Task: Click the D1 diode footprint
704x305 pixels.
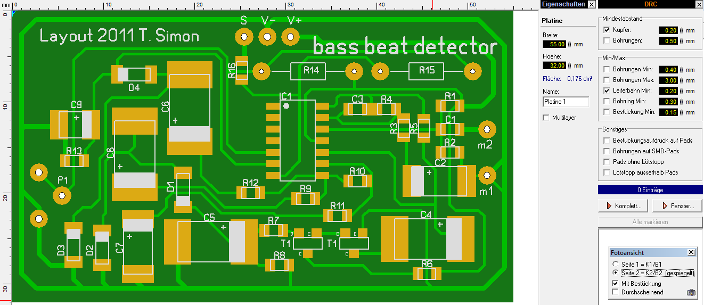Action: pos(183,189)
